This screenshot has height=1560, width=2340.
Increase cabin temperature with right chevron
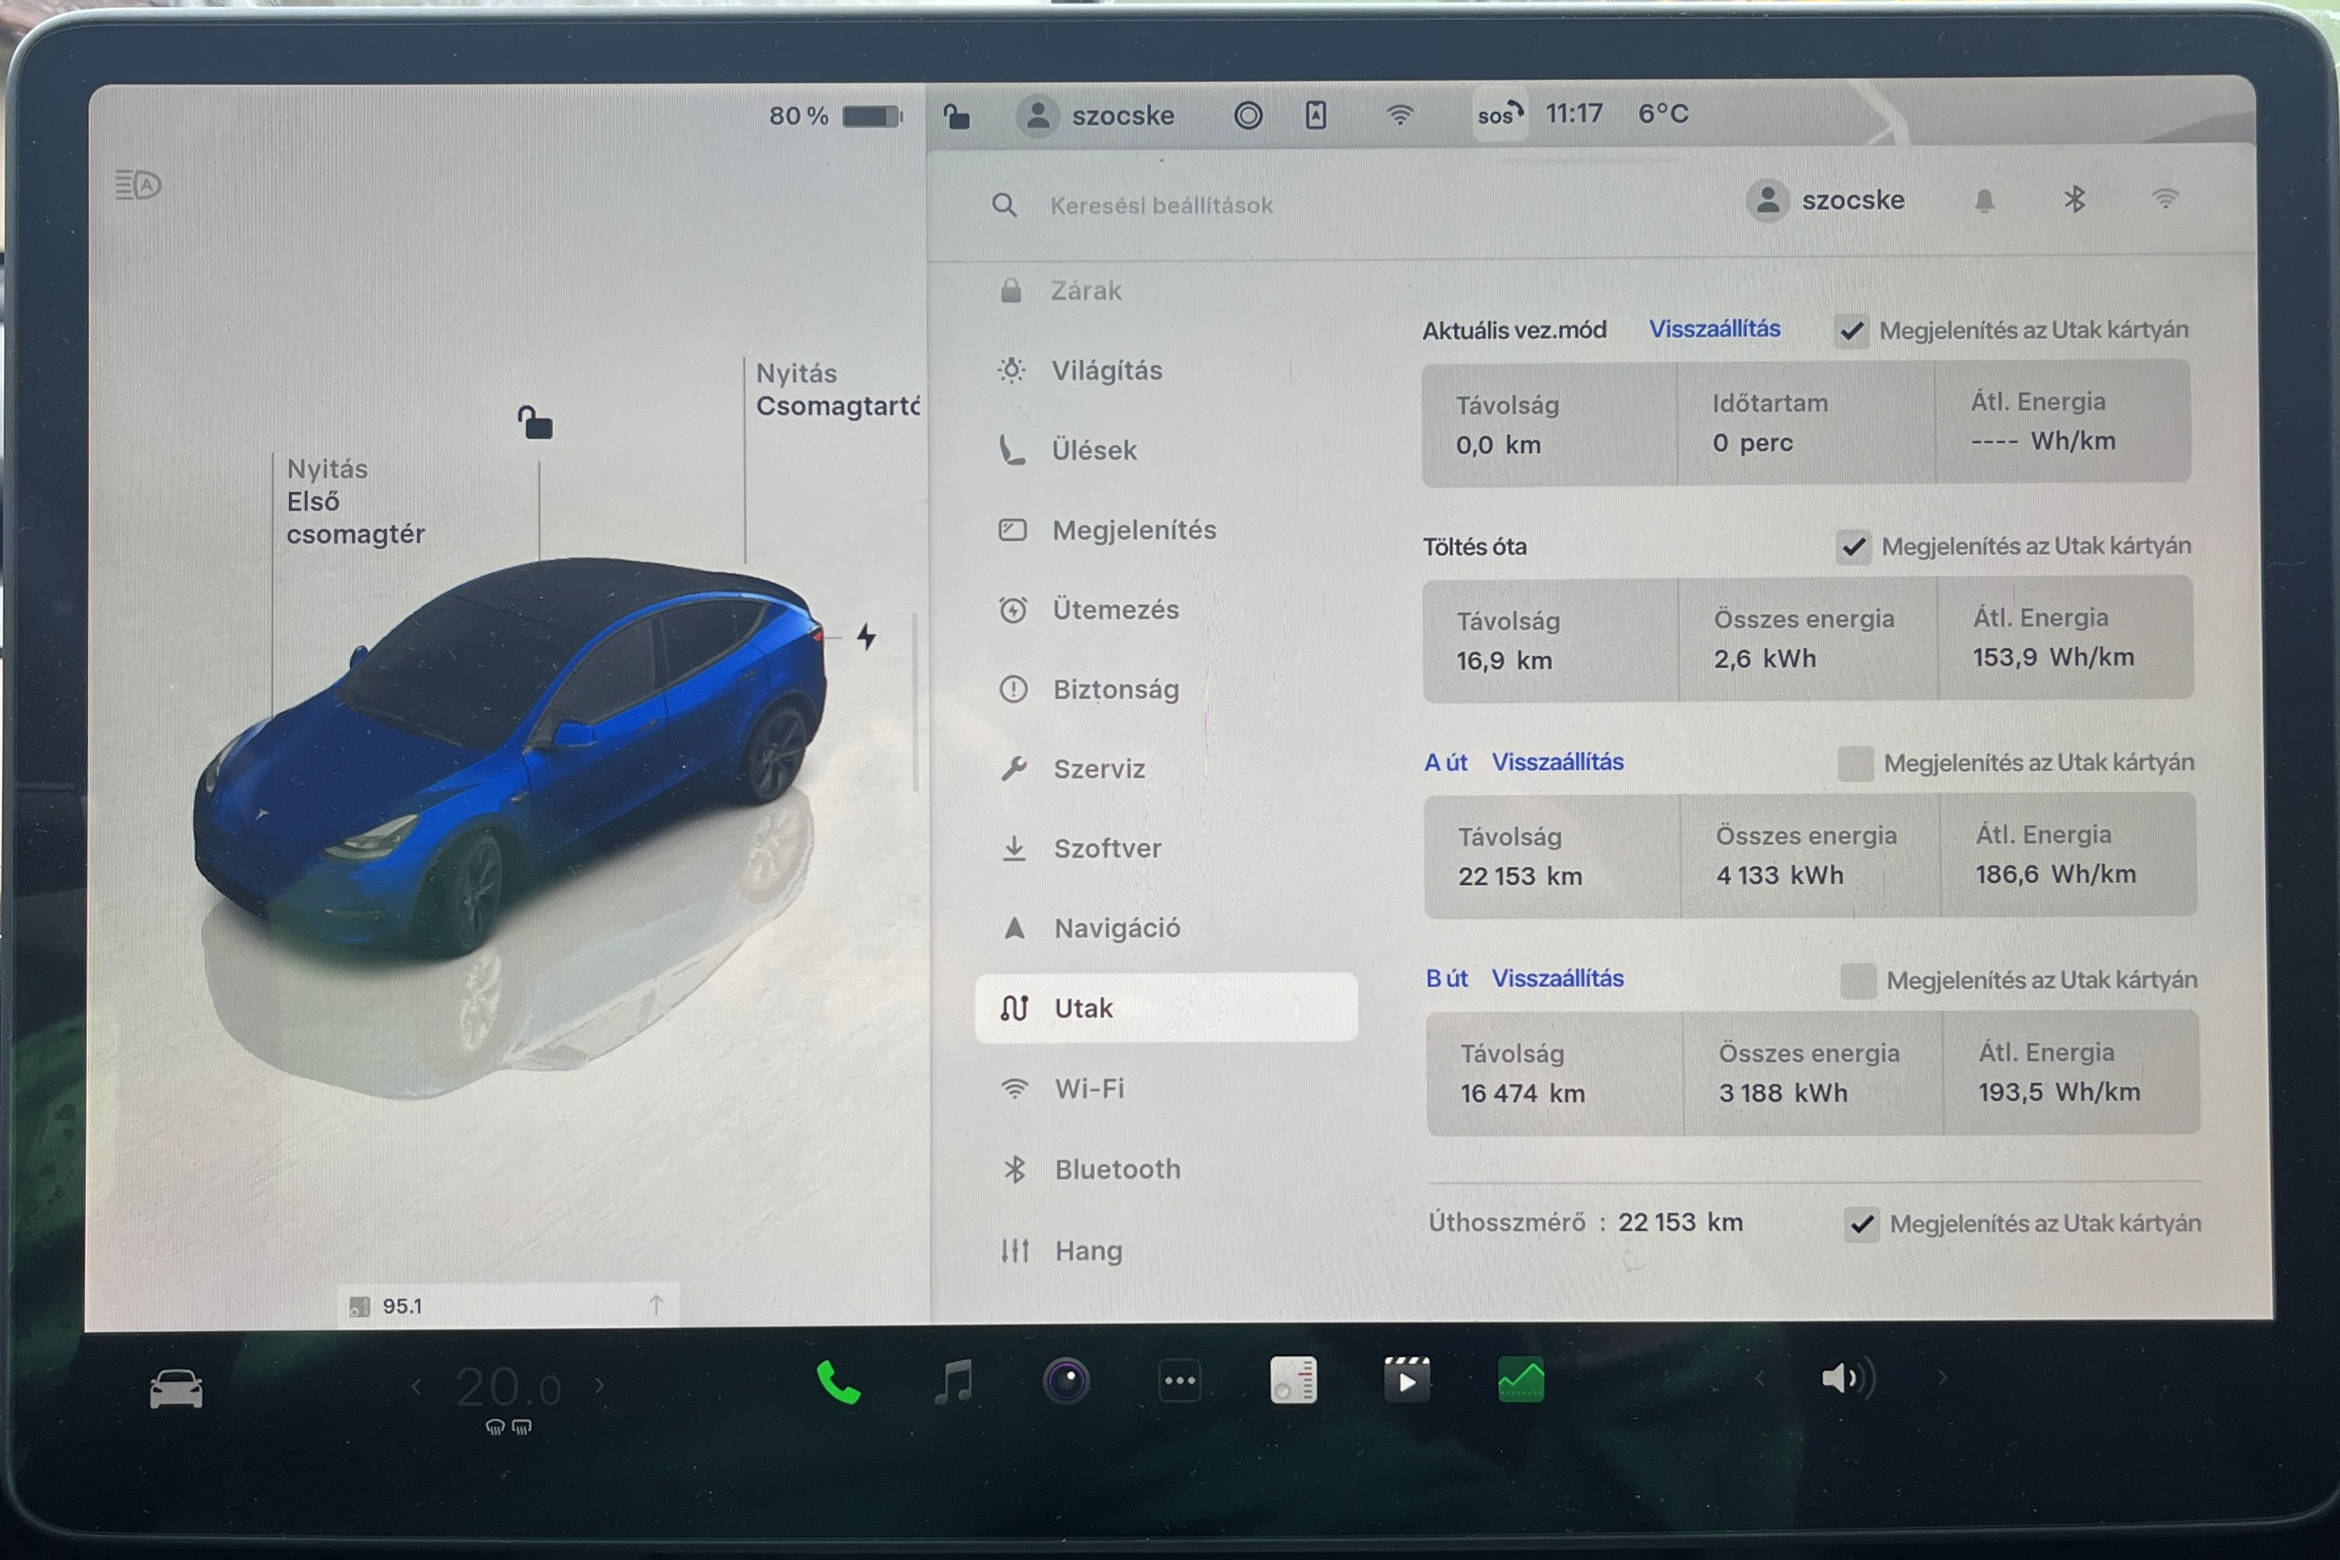tap(600, 1385)
